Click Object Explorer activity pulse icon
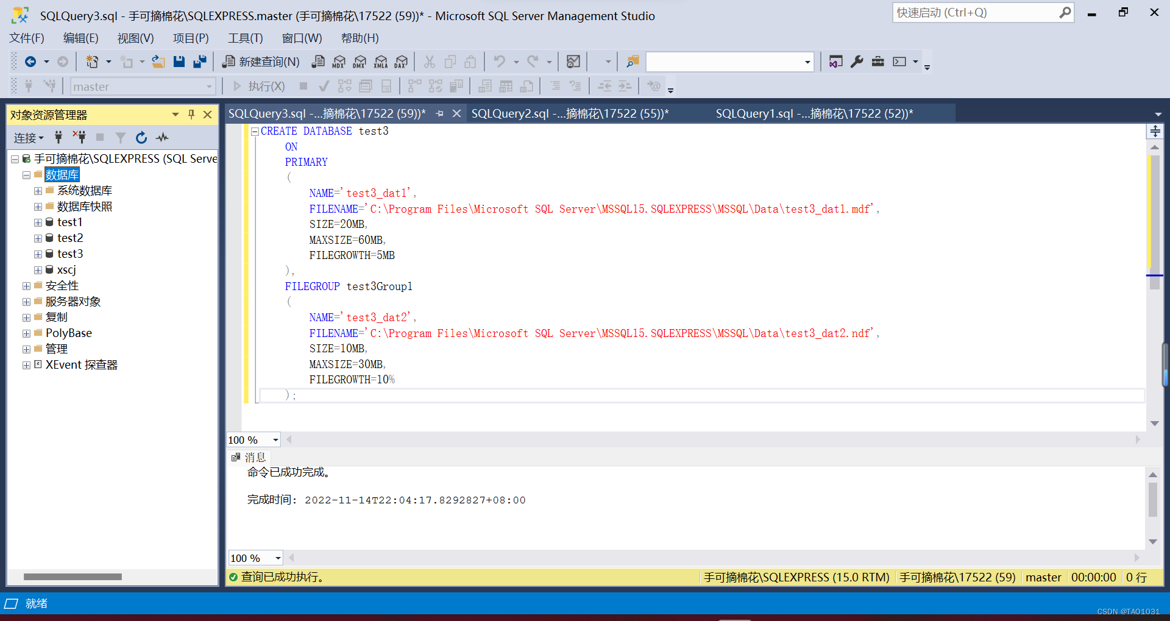The height and width of the screenshot is (621, 1170). [162, 138]
